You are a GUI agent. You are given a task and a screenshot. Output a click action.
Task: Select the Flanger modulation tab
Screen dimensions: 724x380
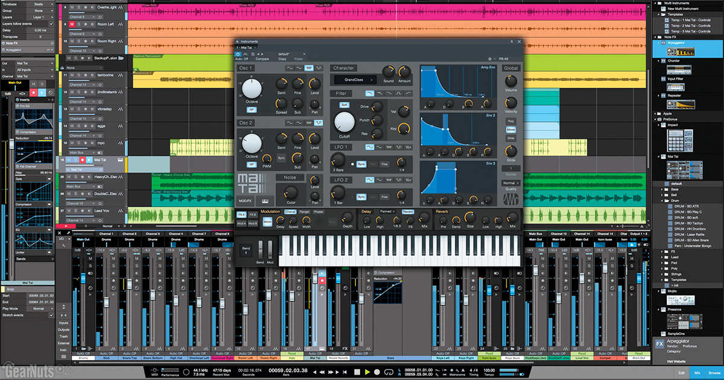click(x=305, y=212)
